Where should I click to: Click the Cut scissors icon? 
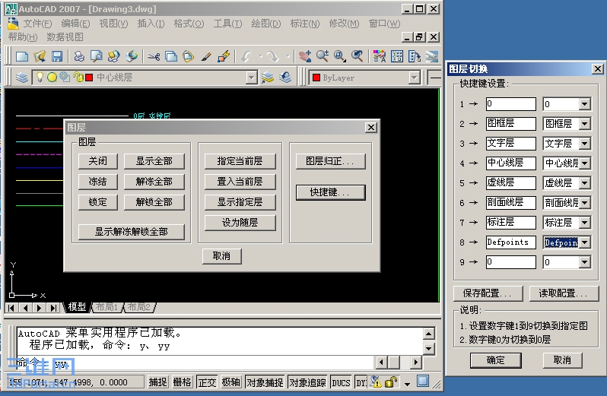click(x=154, y=57)
